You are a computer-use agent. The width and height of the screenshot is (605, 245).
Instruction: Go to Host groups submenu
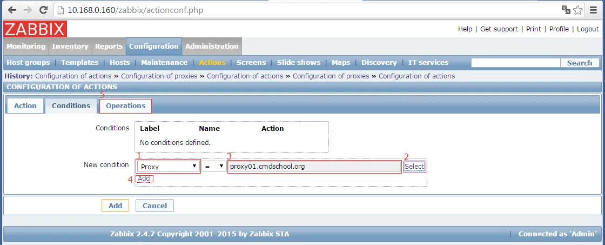click(x=28, y=63)
